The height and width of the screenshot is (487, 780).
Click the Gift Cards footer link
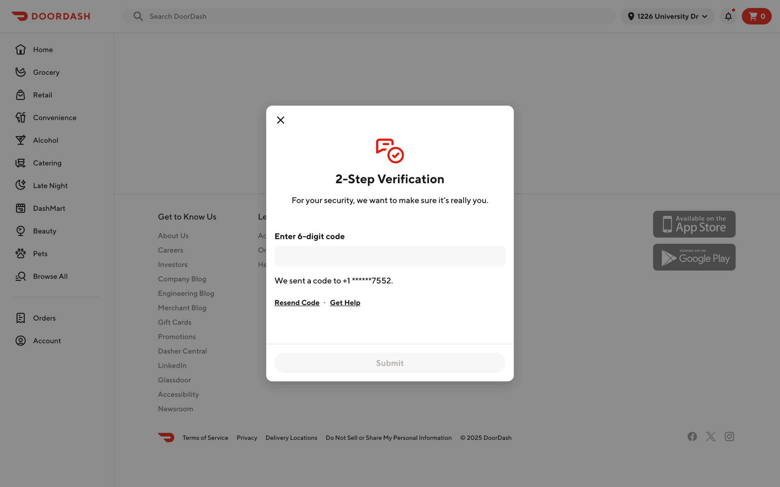[175, 322]
